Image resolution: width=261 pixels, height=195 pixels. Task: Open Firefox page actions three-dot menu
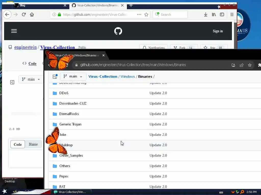pyautogui.click(x=139, y=14)
